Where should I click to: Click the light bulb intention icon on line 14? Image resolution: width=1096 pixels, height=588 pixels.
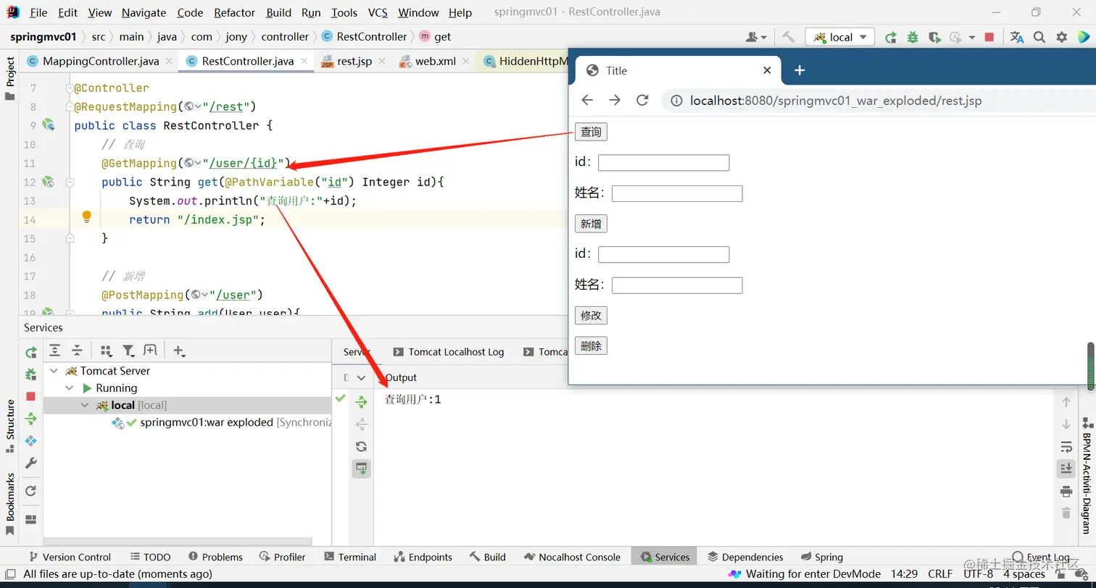click(87, 217)
